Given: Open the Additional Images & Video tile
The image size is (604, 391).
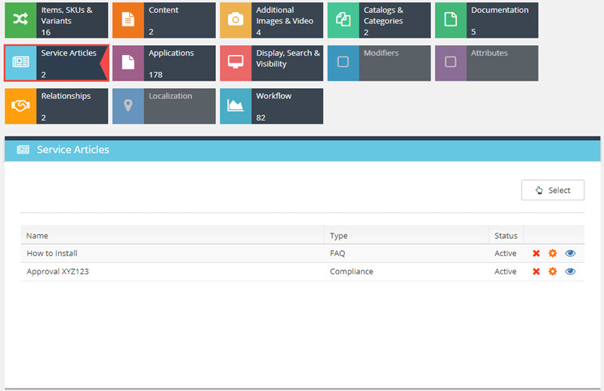Looking at the screenshot, I should pos(272,20).
